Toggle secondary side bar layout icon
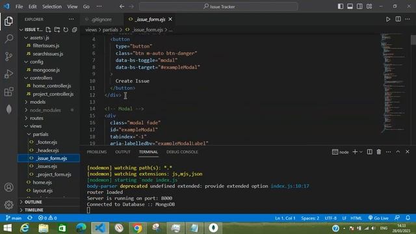The height and width of the screenshot is (234, 416). 359,6
